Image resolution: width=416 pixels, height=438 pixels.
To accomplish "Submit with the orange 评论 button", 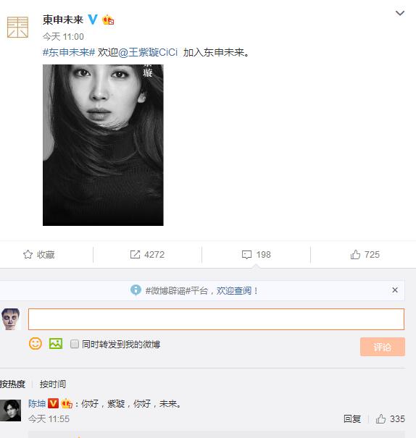I will 383,347.
